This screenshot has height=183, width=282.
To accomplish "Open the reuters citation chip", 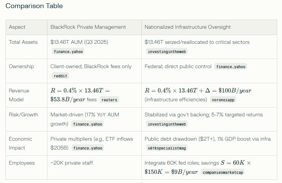I will [108, 99].
